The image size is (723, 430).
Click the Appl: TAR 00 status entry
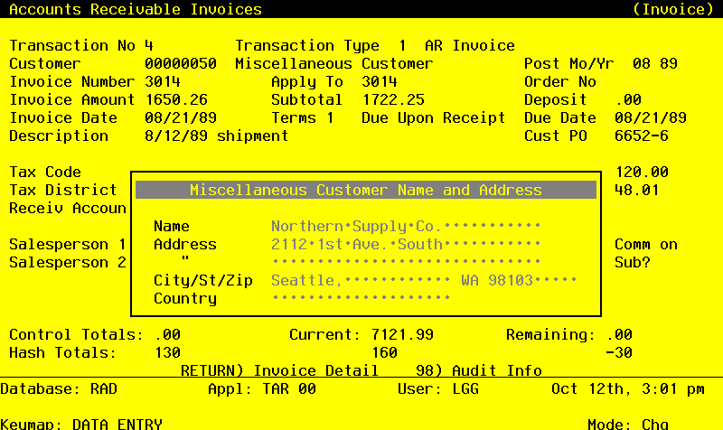tap(262, 389)
